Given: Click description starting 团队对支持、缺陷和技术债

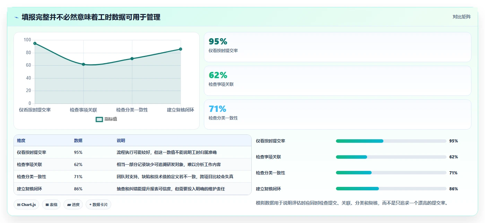Looking at the screenshot, I should tap(175, 176).
